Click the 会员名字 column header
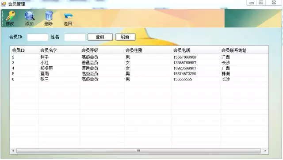 pyautogui.click(x=59, y=50)
